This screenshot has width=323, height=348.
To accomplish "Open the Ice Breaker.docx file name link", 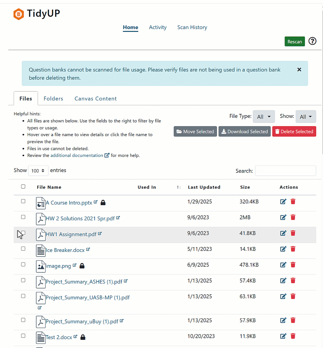I will click(x=65, y=250).
